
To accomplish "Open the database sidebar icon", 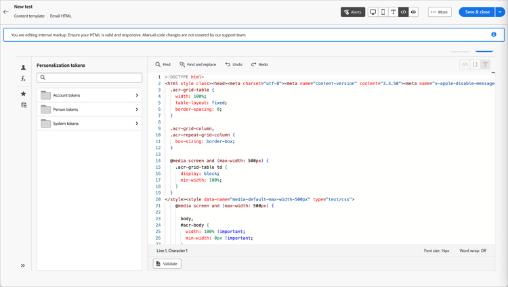I will tap(23, 105).
